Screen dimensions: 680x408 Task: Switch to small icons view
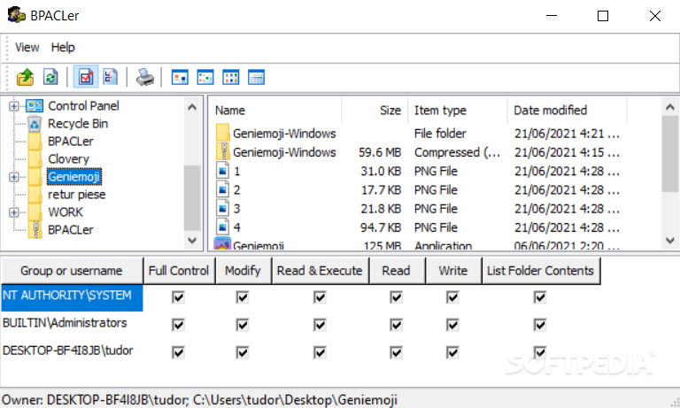point(205,78)
